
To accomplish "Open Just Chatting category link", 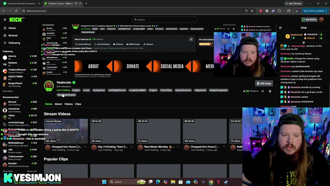I will click(63, 90).
